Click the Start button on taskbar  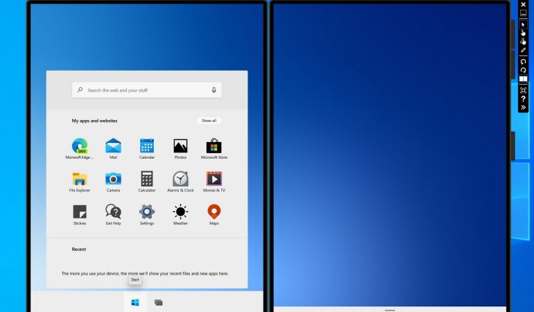pos(135,302)
